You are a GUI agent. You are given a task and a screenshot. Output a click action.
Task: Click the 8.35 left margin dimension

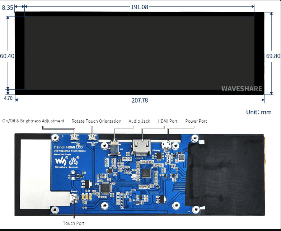point(8,8)
